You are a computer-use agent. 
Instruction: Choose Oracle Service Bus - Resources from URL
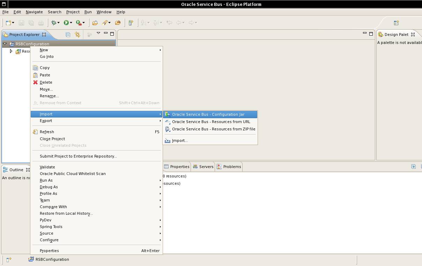[x=211, y=122]
